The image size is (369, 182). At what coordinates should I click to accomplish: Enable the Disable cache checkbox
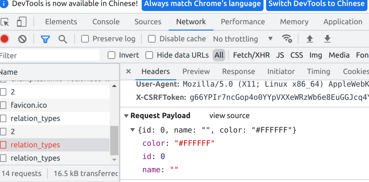click(x=151, y=39)
